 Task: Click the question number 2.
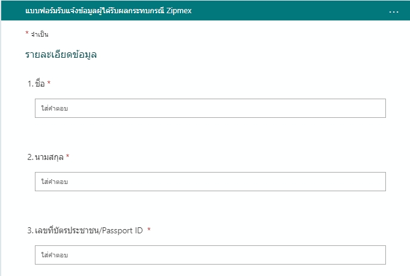click(30, 157)
